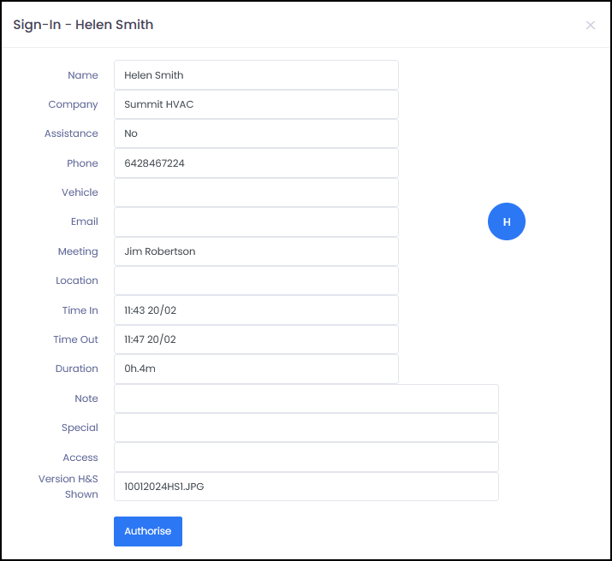Focus the empty Note text field
The image size is (612, 561).
click(306, 399)
